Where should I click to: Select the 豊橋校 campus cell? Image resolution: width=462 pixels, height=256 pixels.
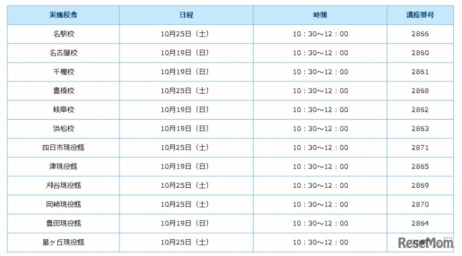64,91
